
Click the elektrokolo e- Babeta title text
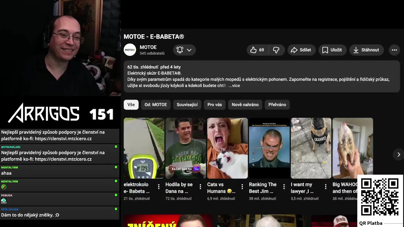coord(137,188)
